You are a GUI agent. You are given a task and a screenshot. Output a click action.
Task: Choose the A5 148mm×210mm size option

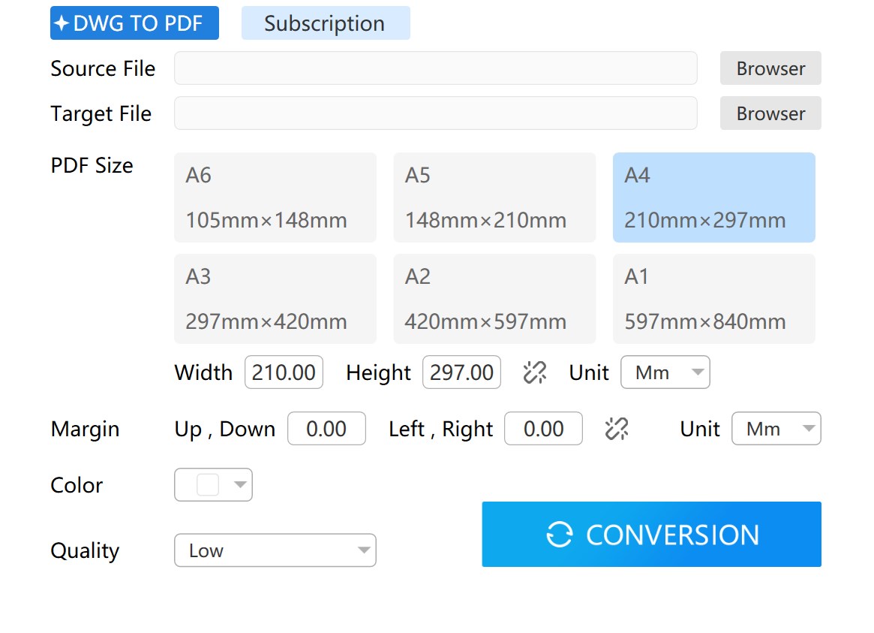point(494,197)
